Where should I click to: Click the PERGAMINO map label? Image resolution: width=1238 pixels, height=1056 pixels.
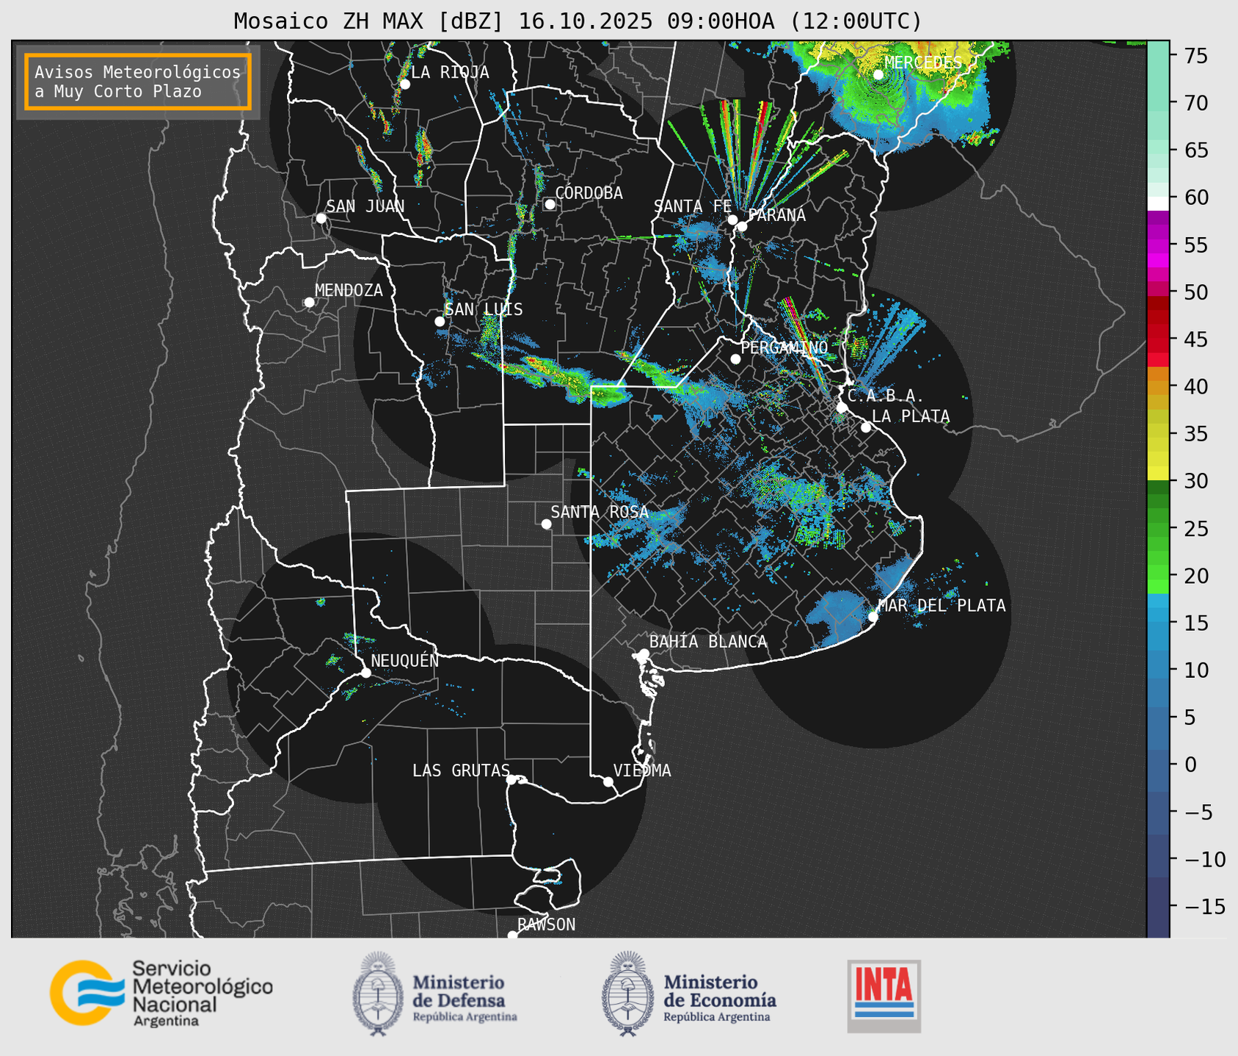784,347
